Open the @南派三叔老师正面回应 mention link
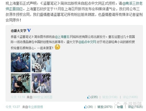 (74, 6)
